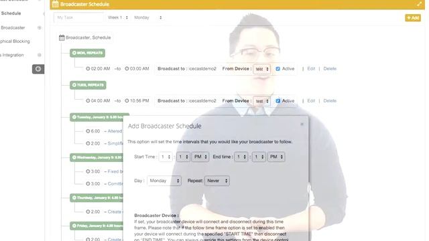This screenshot has height=241, width=429.
Task: Click the 10:56 PM end time clock icon
Action: (127, 101)
